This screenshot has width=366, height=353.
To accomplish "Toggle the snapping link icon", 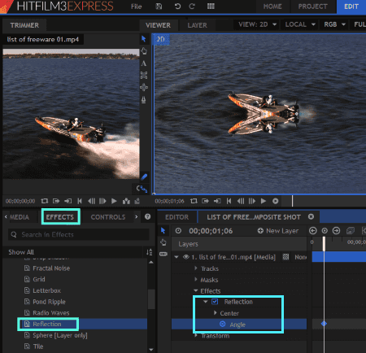I will click(142, 189).
